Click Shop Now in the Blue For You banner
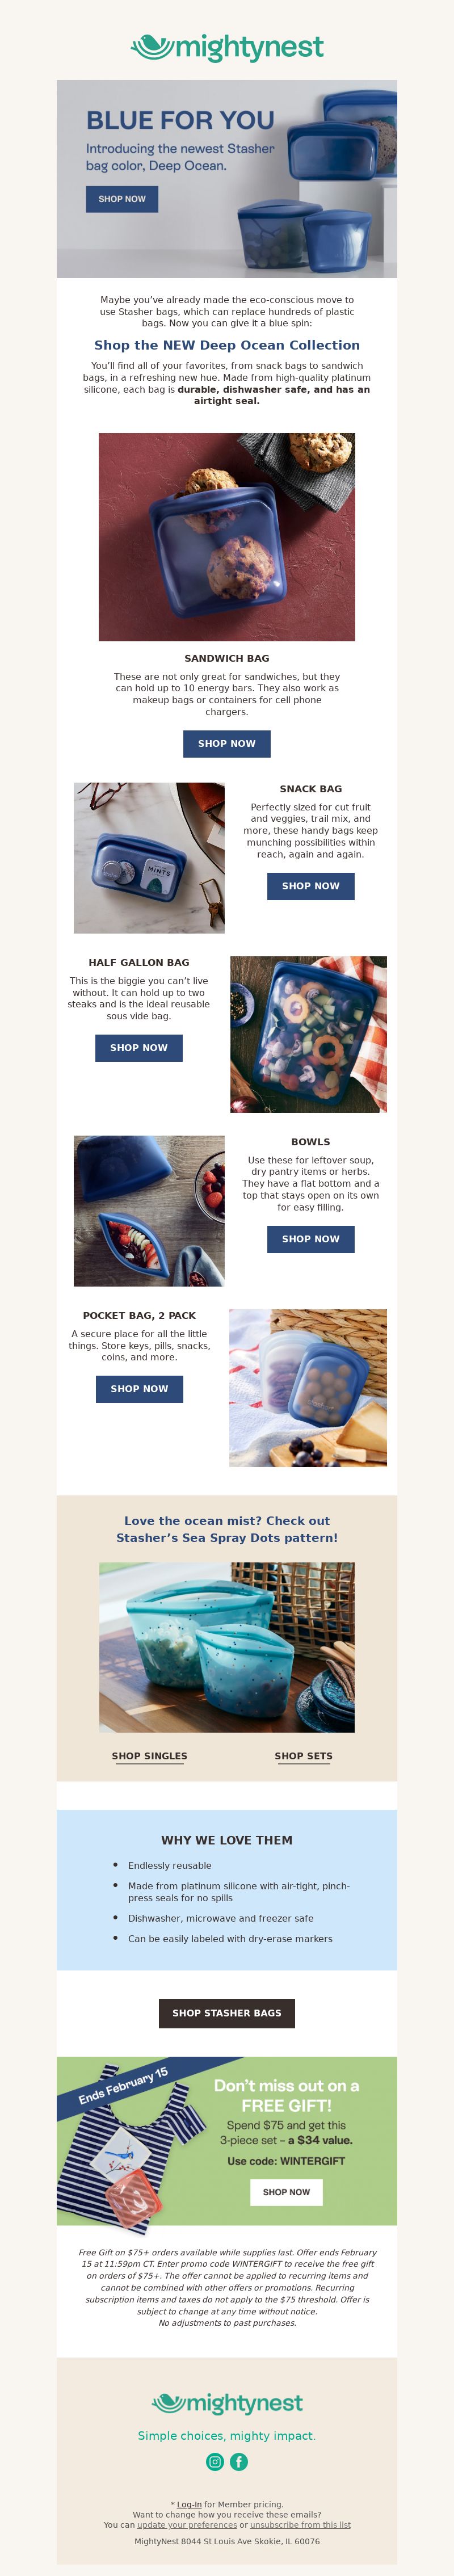454x2576 pixels. [122, 199]
